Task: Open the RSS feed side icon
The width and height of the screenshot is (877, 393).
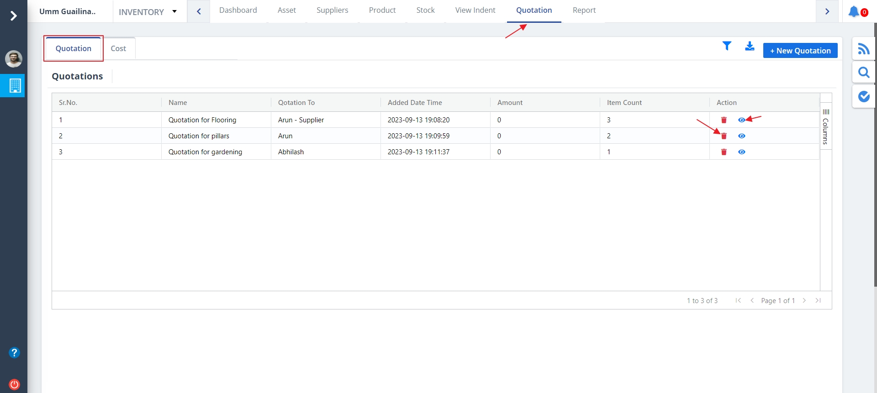Action: [x=863, y=49]
